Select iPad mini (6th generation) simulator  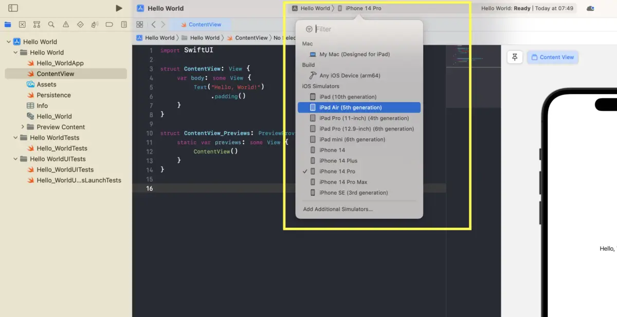pyautogui.click(x=359, y=139)
